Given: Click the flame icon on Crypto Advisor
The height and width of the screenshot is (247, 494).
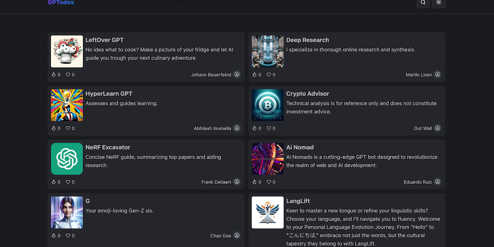Looking at the screenshot, I should pos(254,128).
